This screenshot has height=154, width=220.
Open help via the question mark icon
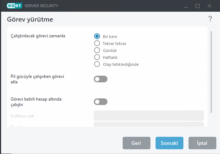[210, 19]
